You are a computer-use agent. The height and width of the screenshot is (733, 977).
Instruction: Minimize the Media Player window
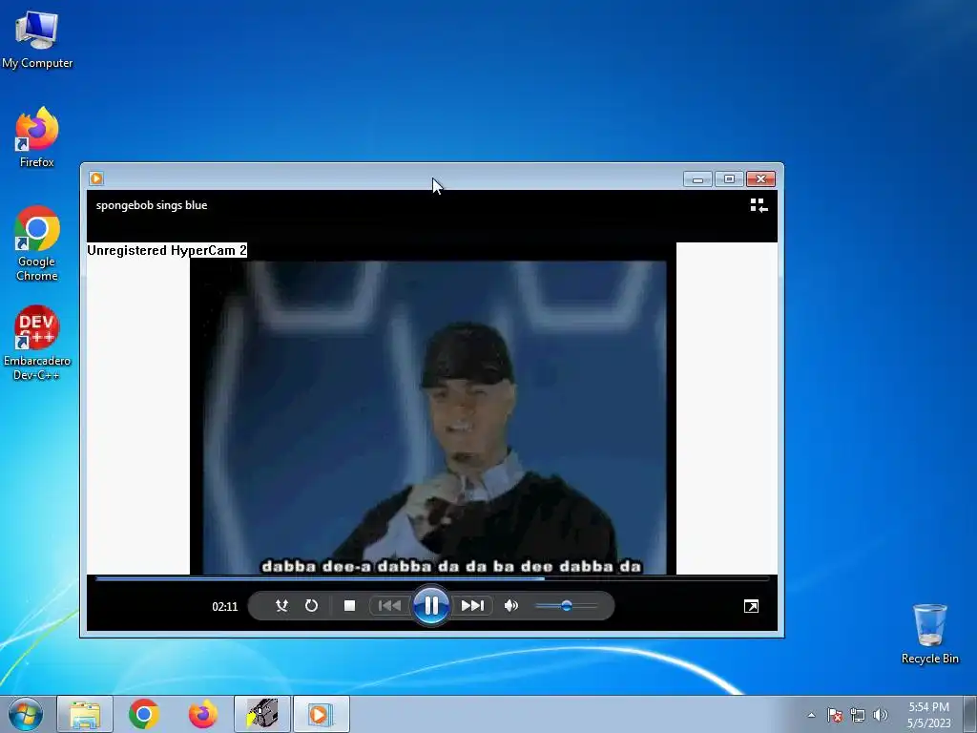click(x=697, y=178)
